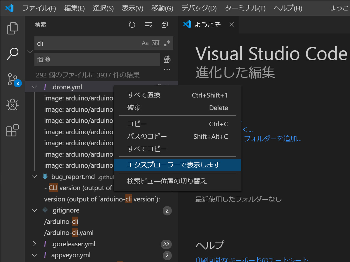
Task: Open search results in an editor
Action: [164, 25]
